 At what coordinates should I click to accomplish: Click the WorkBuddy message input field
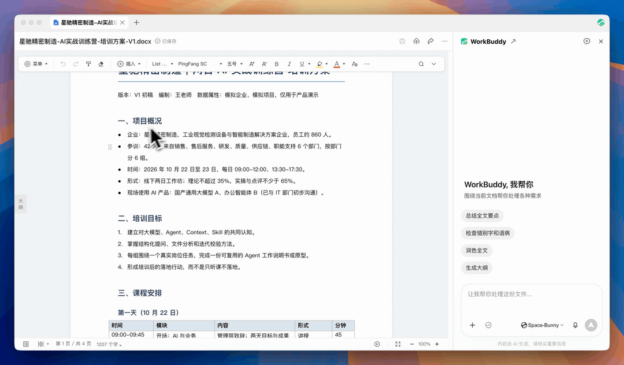tap(532, 300)
